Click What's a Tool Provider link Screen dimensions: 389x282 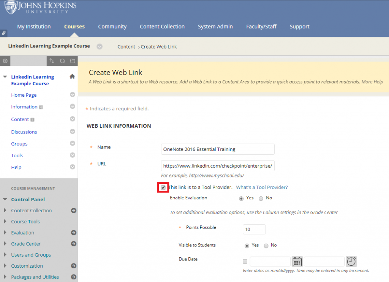[x=262, y=187]
